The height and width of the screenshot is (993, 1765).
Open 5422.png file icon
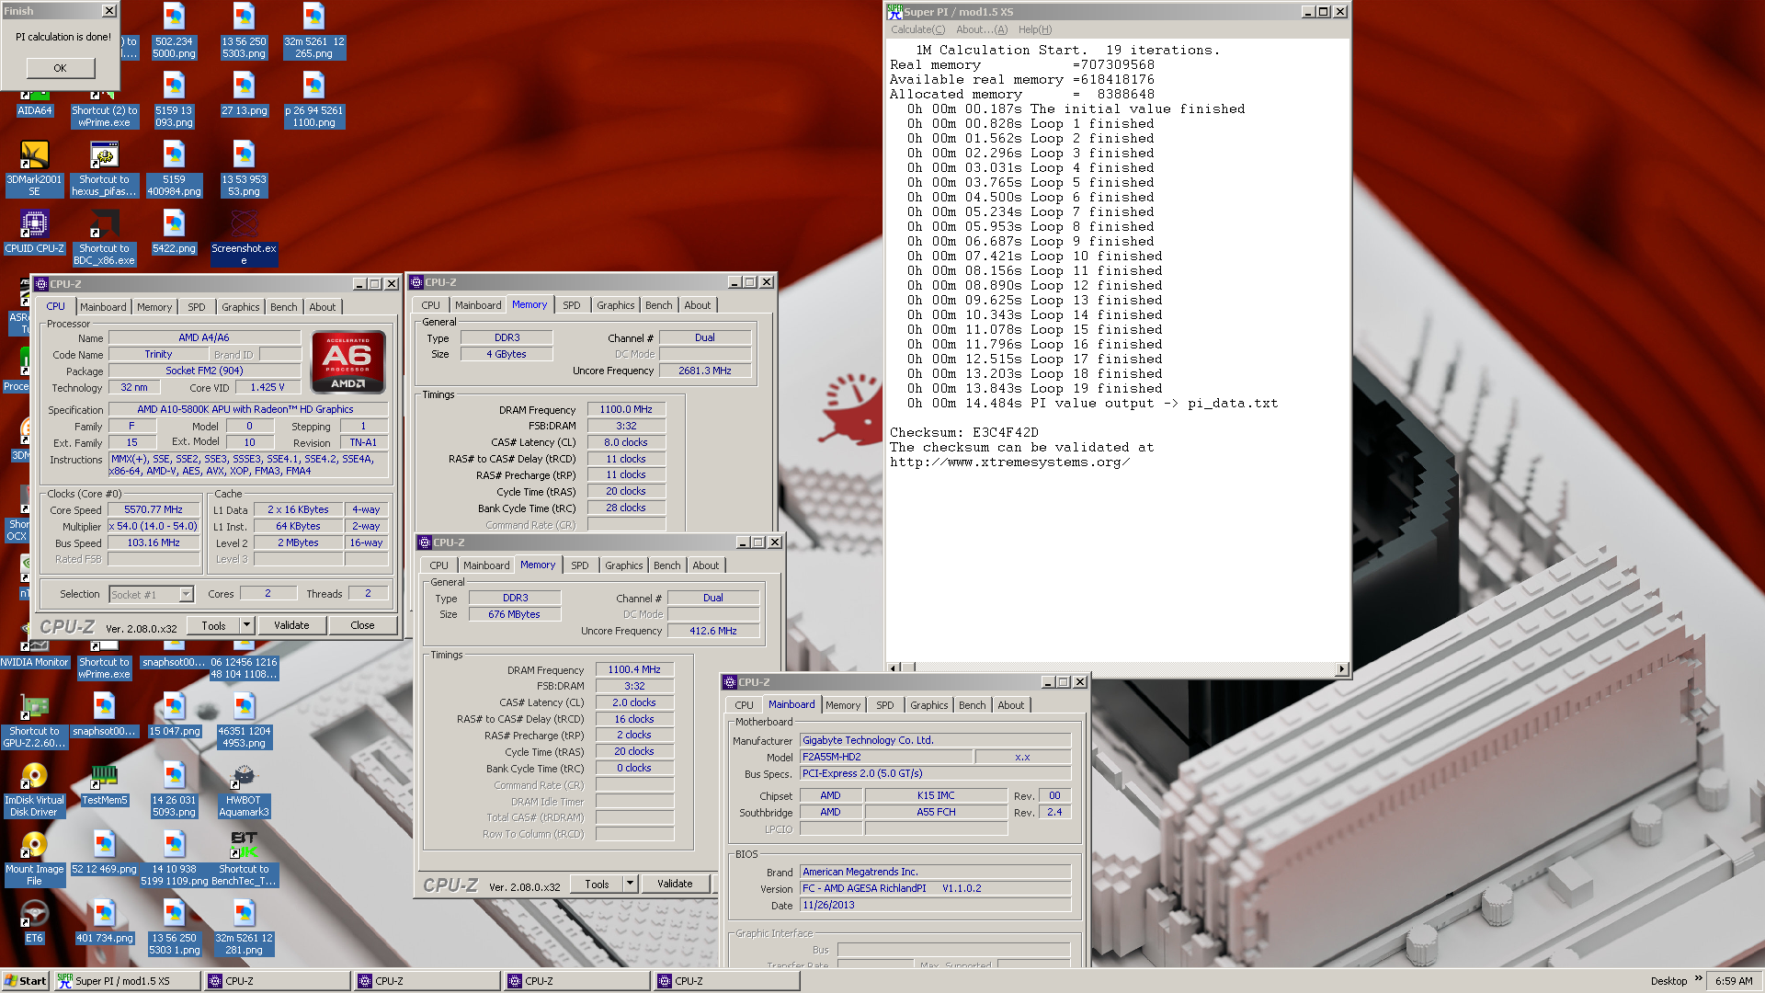coord(174,232)
